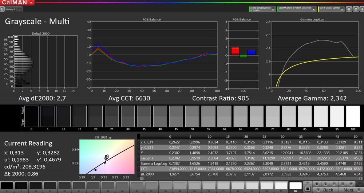Select the 100 white level swatch

tap(295, 186)
